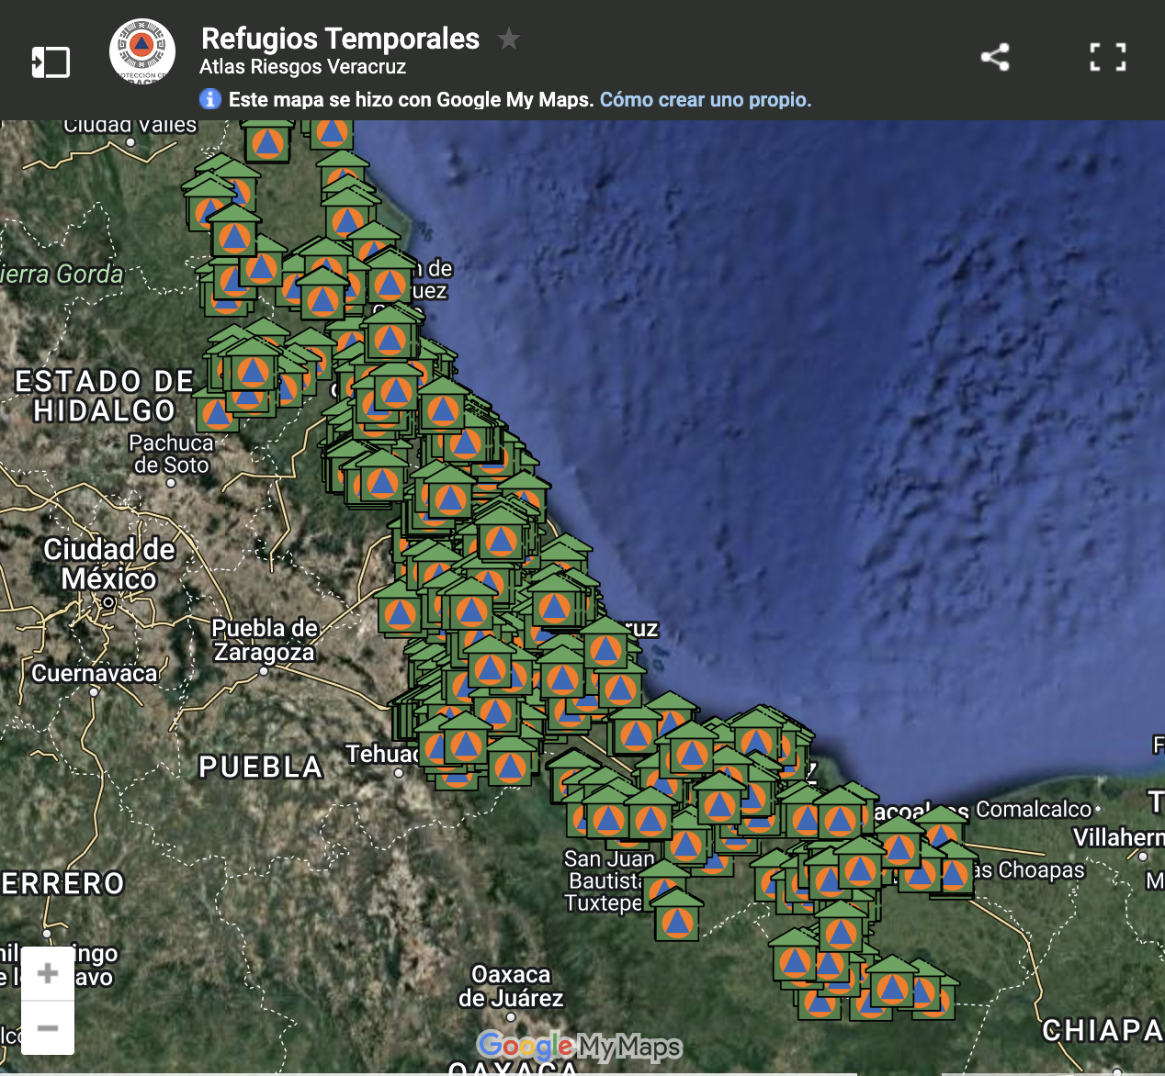Open the map legend sidebar panel
1165x1076 pixels.
51,62
